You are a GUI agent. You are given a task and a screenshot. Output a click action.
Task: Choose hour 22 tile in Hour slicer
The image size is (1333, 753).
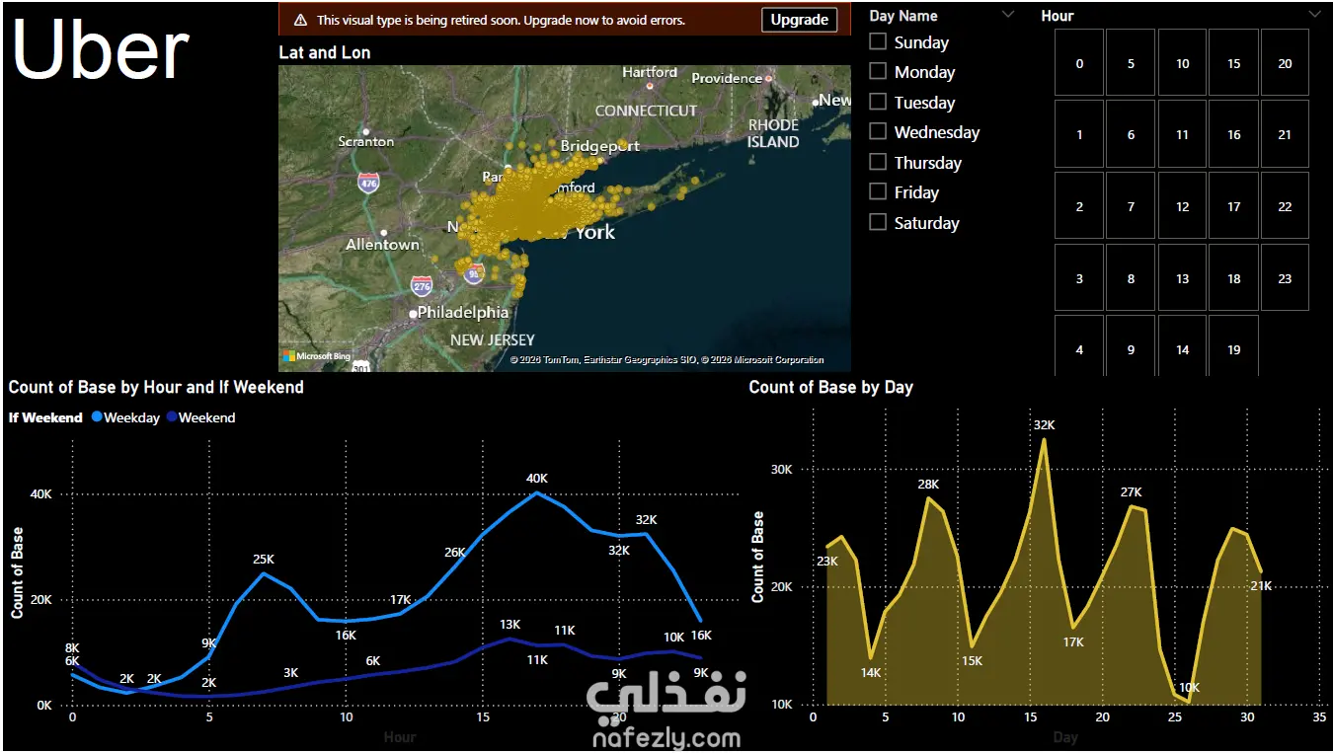tap(1285, 206)
